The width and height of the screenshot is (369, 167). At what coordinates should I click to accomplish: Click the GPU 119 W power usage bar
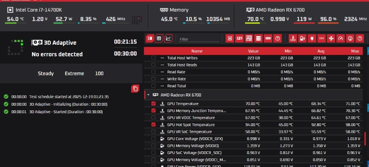(x=304, y=23)
